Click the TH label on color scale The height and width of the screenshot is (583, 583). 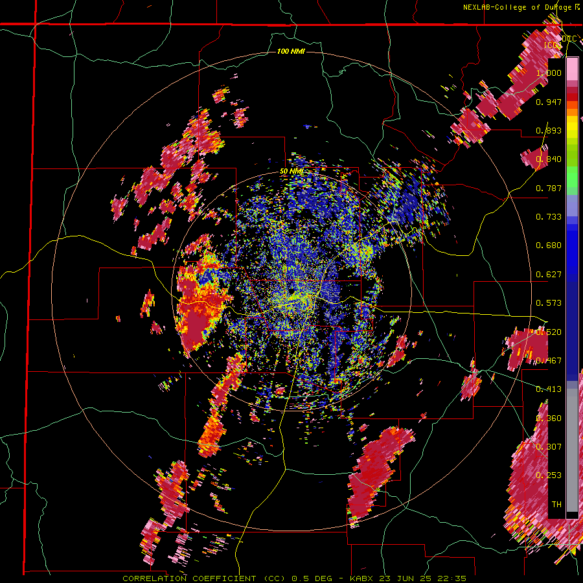pyautogui.click(x=556, y=505)
